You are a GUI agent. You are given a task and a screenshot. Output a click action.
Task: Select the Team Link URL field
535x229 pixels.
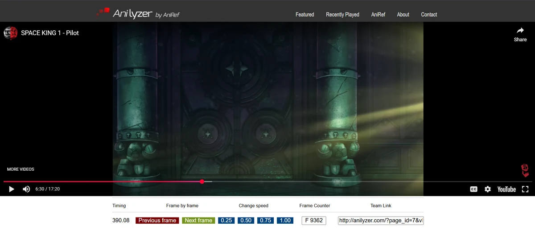coord(381,221)
